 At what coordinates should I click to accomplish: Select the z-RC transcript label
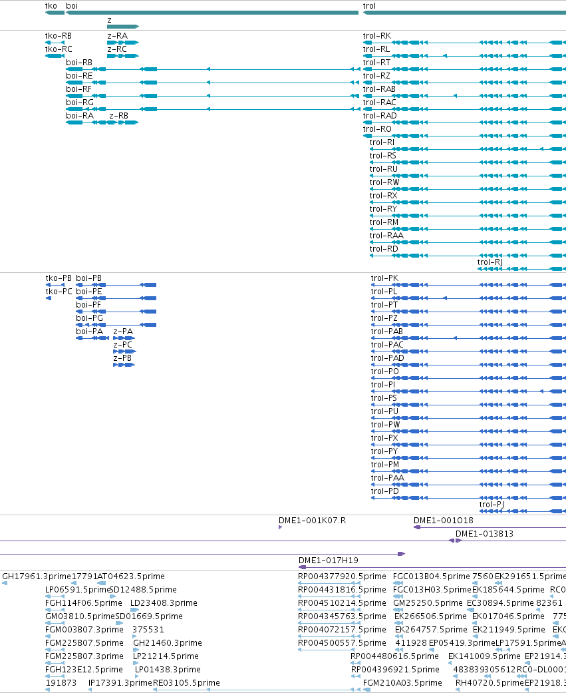[x=117, y=49]
